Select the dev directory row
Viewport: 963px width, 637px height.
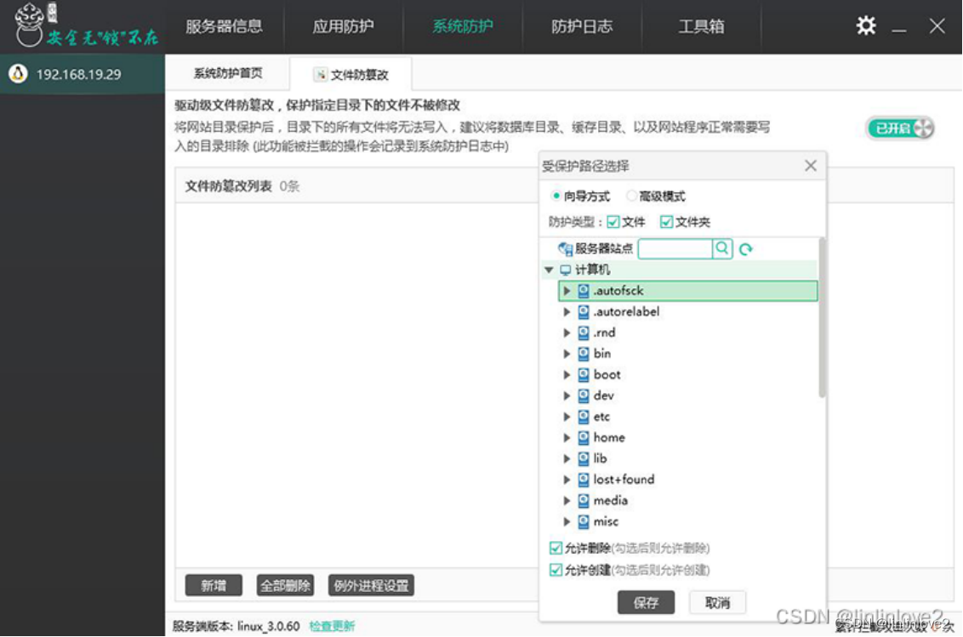[x=688, y=395]
